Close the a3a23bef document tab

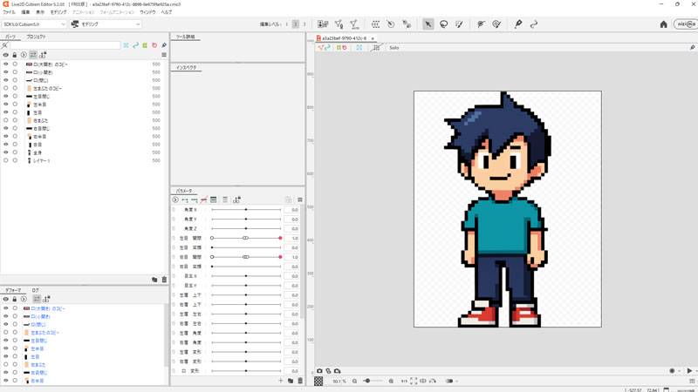(373, 38)
